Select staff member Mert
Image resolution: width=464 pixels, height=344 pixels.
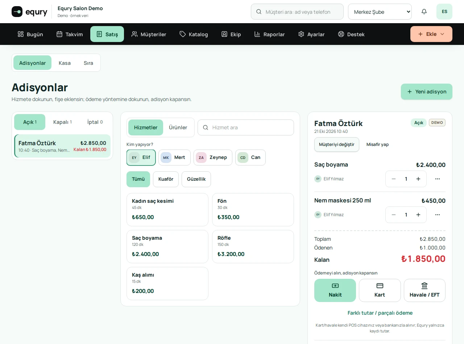[174, 158]
